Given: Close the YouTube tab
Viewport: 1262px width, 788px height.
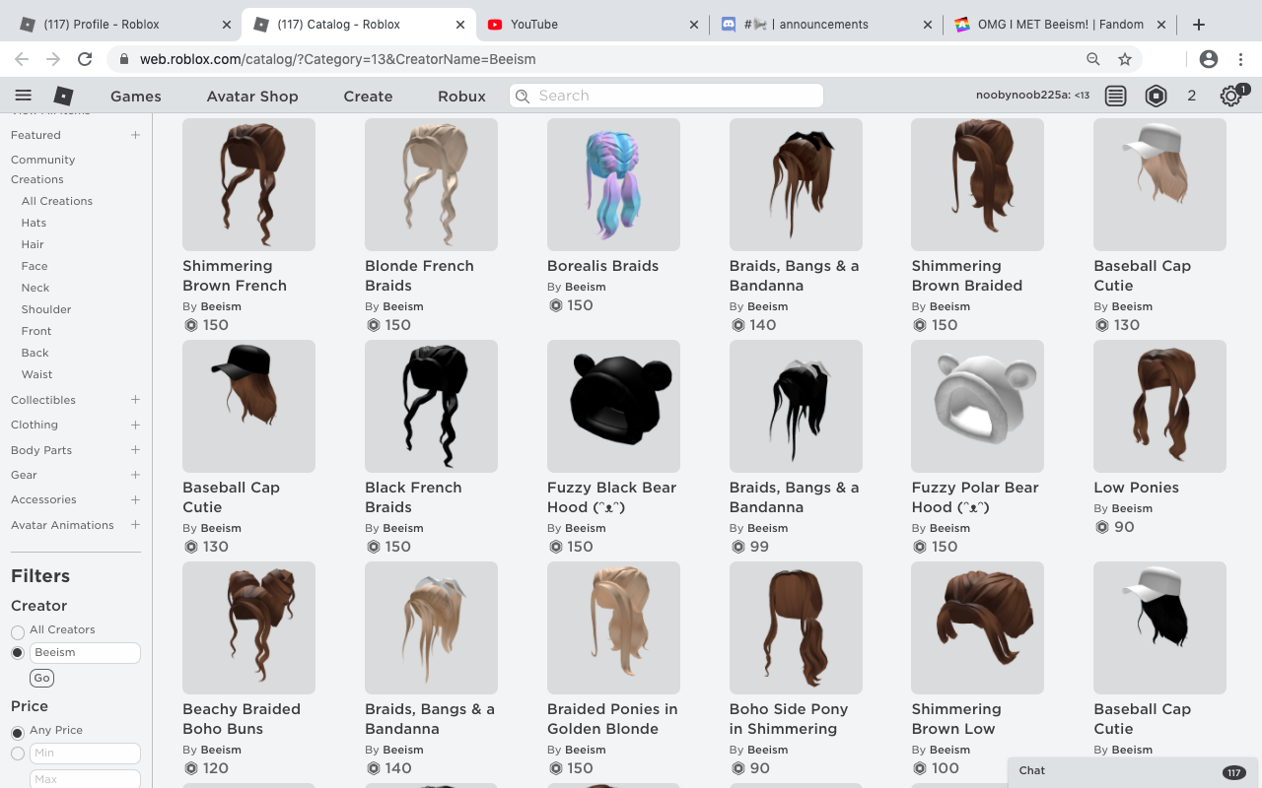Looking at the screenshot, I should coord(693,25).
